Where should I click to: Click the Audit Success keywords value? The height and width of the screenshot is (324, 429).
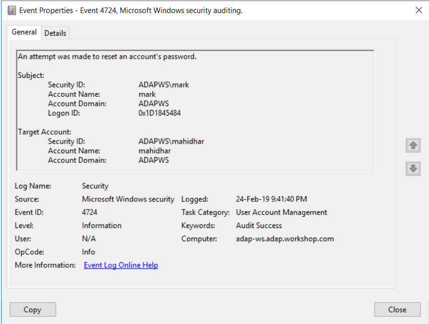point(259,226)
